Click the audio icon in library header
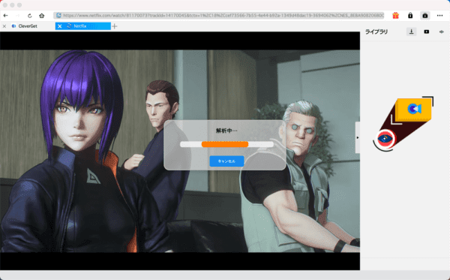This screenshot has width=450, height=280. coord(442,32)
